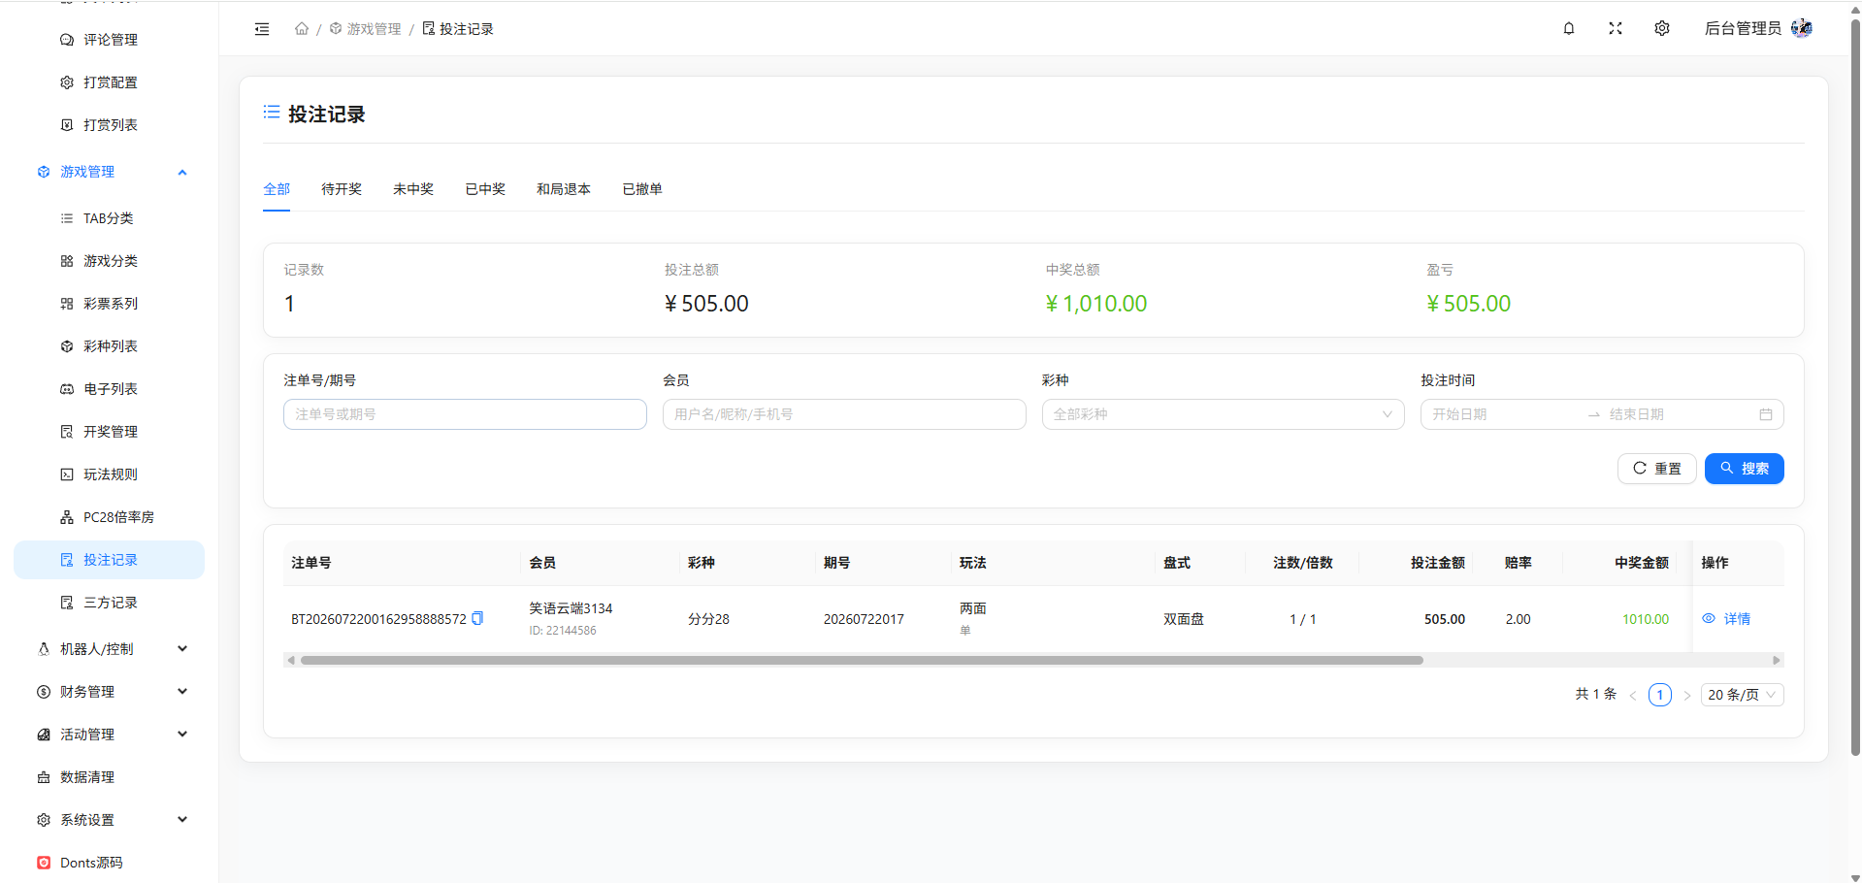This screenshot has height=883, width=1862.
Task: Open 游戏分类 in the sidebar
Action: pos(109,261)
